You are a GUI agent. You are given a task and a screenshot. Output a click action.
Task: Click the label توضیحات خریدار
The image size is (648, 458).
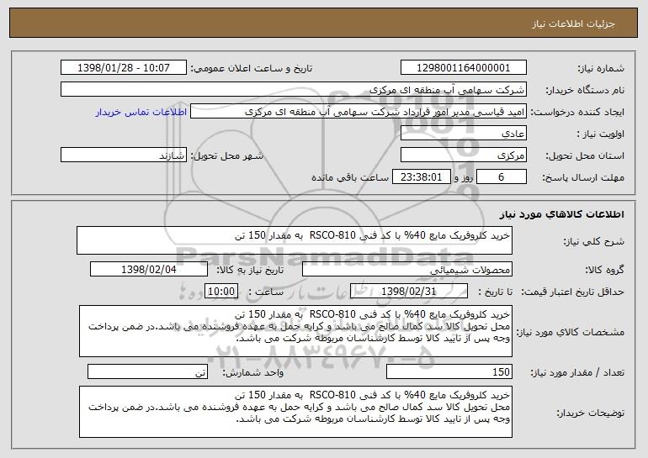pyautogui.click(x=590, y=413)
